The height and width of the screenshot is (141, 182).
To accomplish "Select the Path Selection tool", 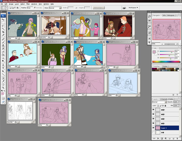I will coord(3,71).
